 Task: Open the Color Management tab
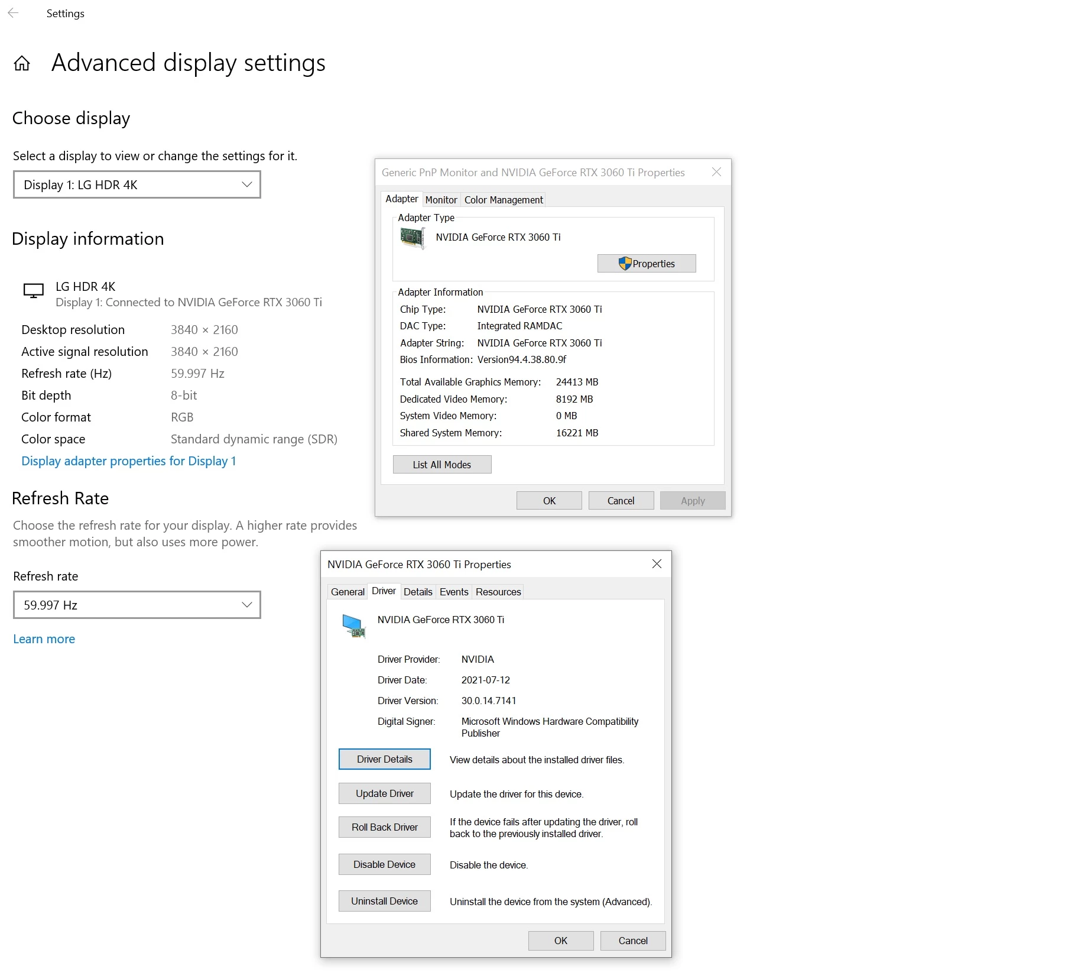pyautogui.click(x=504, y=200)
